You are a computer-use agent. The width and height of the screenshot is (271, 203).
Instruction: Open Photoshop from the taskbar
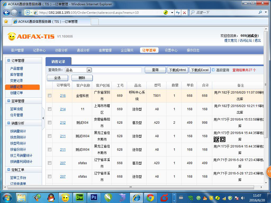point(94,197)
